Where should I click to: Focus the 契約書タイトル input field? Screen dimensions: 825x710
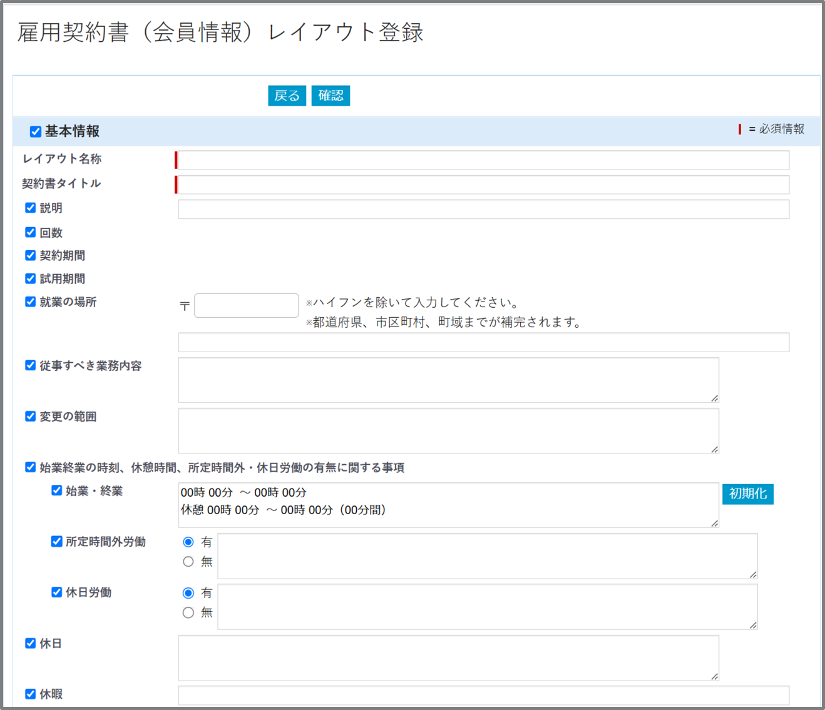point(484,185)
